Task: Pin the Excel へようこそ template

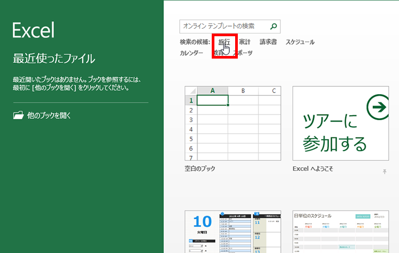Action: click(385, 172)
